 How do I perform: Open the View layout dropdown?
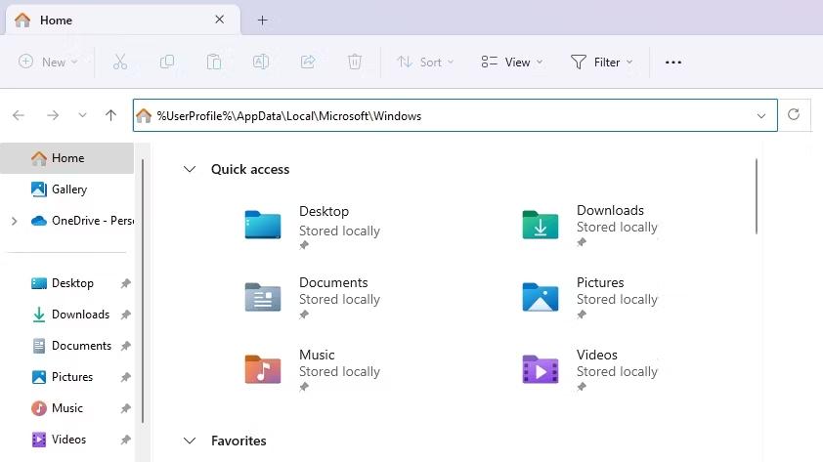point(512,62)
